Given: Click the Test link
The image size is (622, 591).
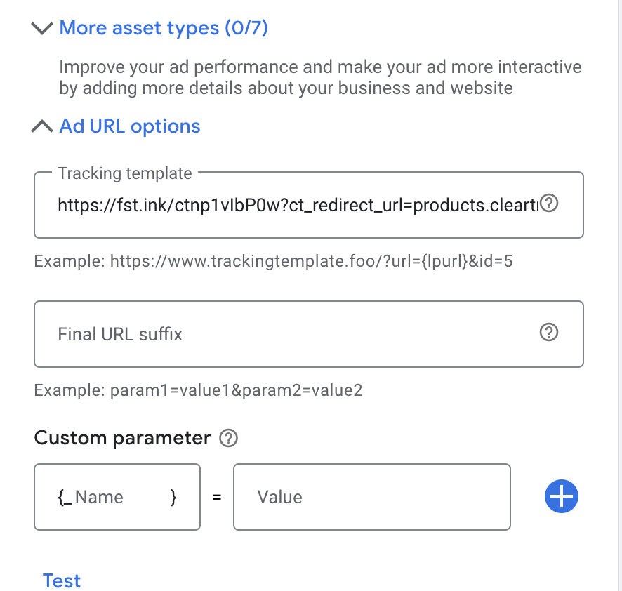Looking at the screenshot, I should (62, 581).
